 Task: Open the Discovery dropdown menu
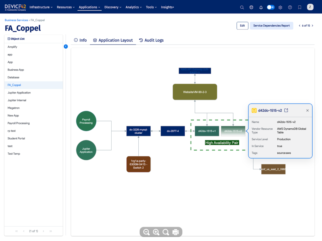pos(113,7)
